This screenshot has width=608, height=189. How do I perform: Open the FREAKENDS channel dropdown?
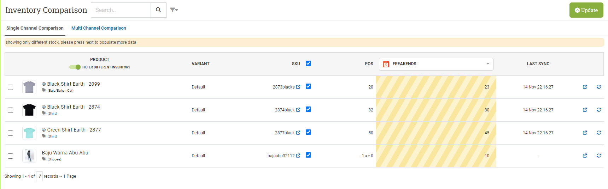tap(436, 64)
